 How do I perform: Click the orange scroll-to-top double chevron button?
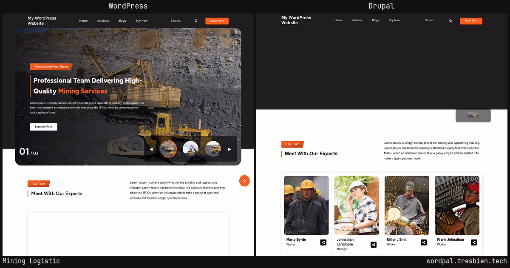(x=244, y=181)
